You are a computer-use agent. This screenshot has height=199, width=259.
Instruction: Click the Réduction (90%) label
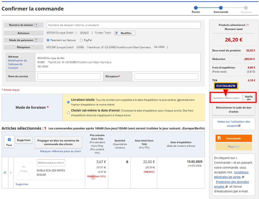[x=96, y=176]
